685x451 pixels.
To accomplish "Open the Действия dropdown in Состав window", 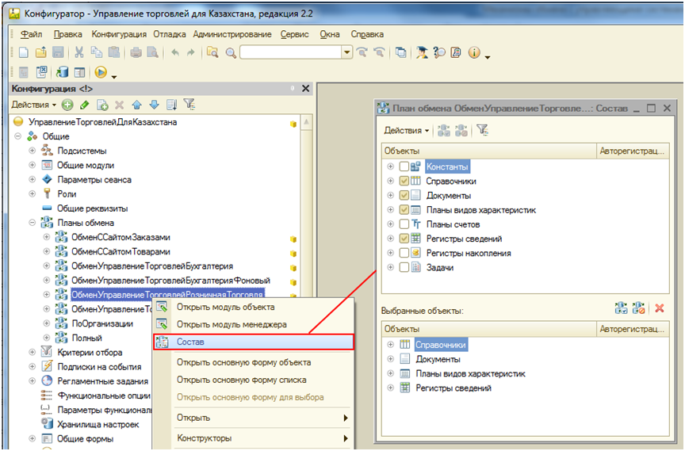I will click(x=406, y=130).
